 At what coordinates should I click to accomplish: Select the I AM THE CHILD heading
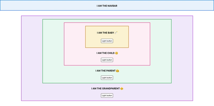105,53
